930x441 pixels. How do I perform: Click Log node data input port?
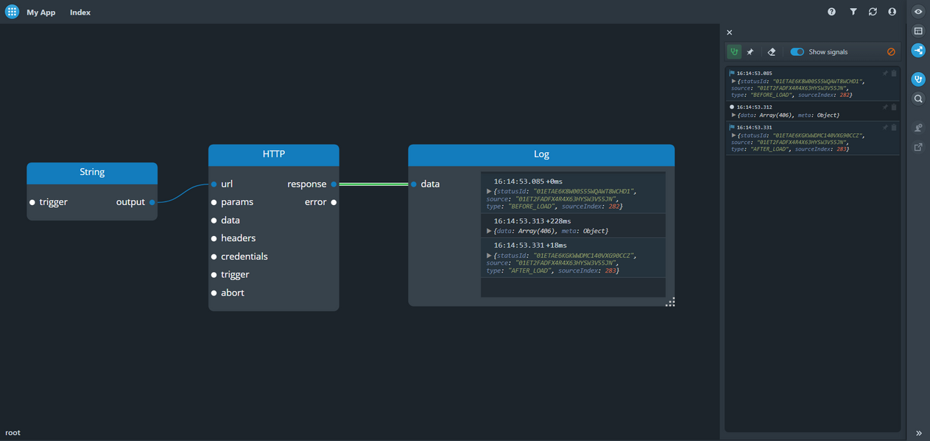(414, 184)
